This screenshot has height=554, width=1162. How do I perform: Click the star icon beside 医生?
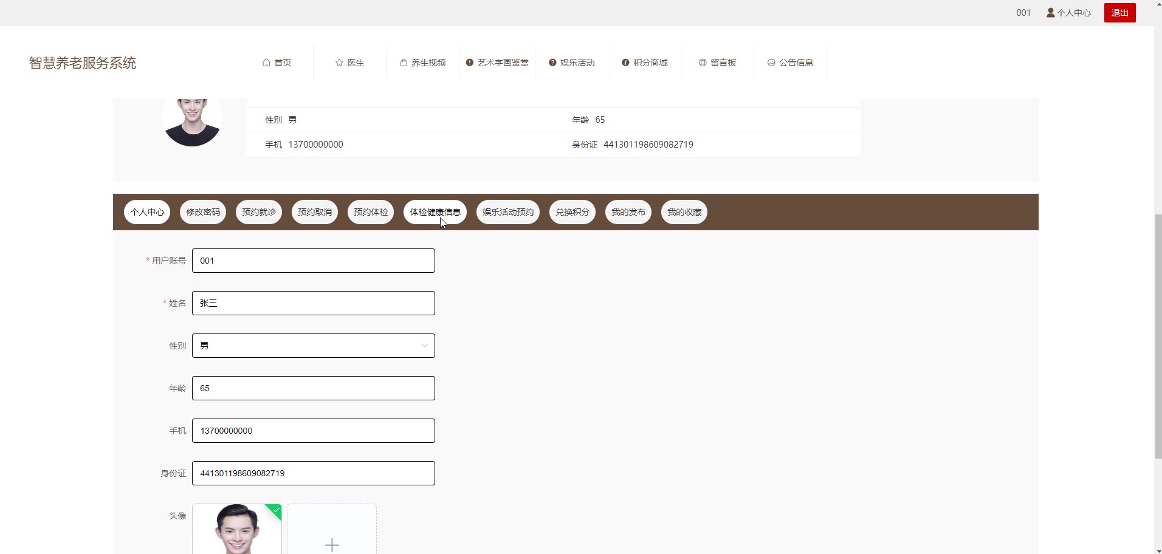click(339, 63)
